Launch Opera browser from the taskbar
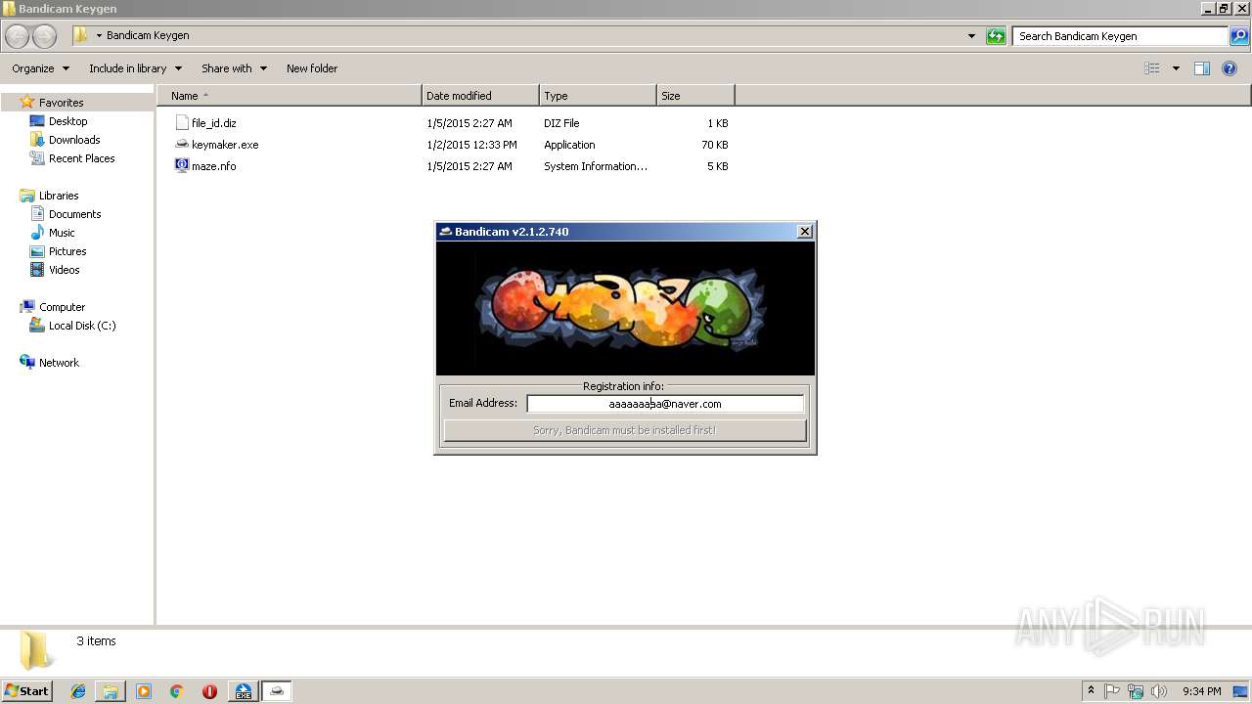This screenshot has width=1252, height=704. [x=209, y=691]
